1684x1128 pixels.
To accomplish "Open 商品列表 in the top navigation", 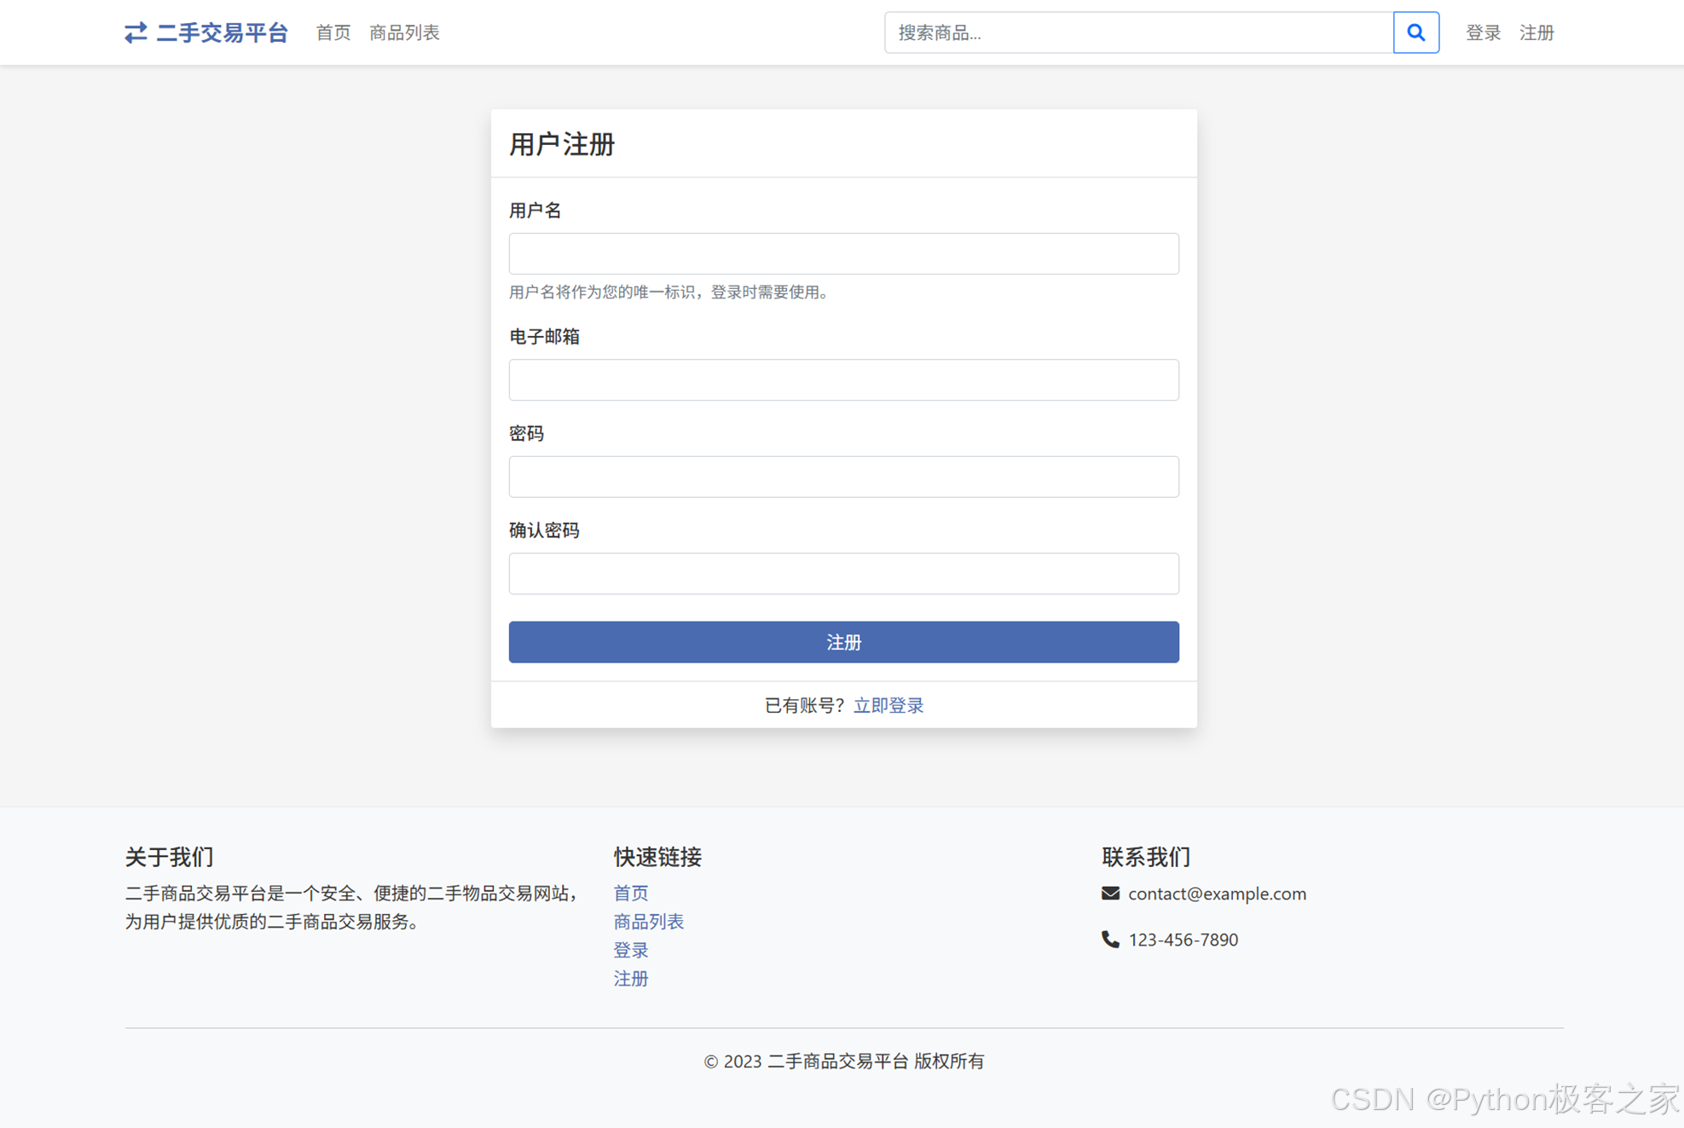I will [404, 32].
